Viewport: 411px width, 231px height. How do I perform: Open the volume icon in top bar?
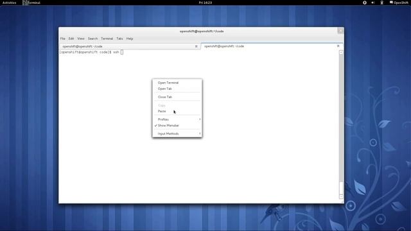tap(373, 3)
